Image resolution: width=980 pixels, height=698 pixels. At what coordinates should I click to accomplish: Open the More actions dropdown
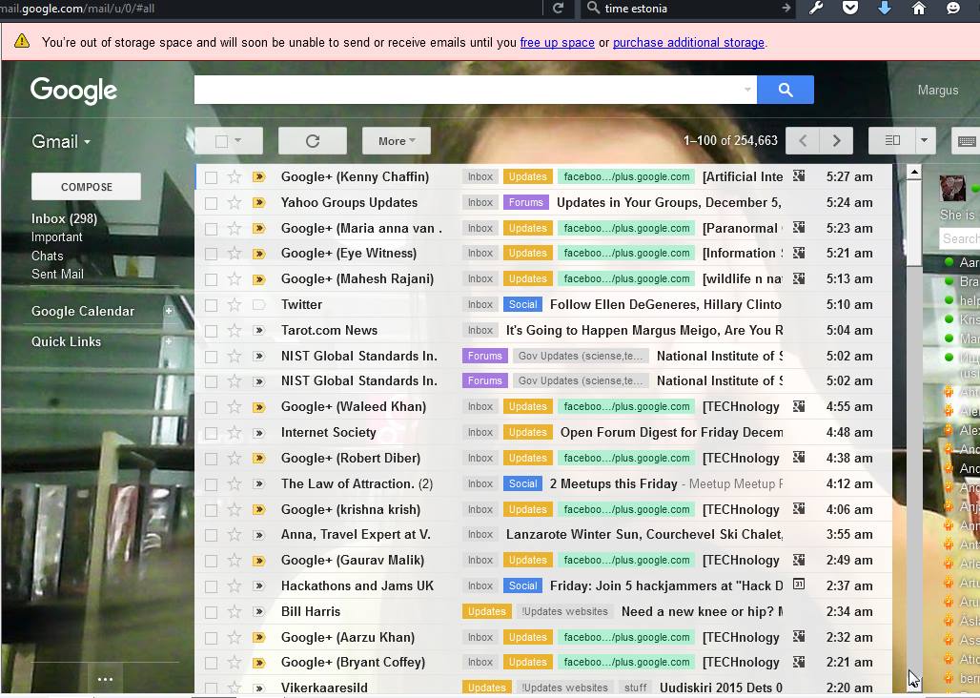pyautogui.click(x=397, y=141)
